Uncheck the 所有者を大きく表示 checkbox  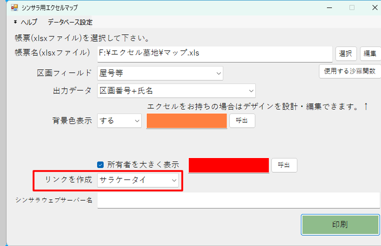101,164
